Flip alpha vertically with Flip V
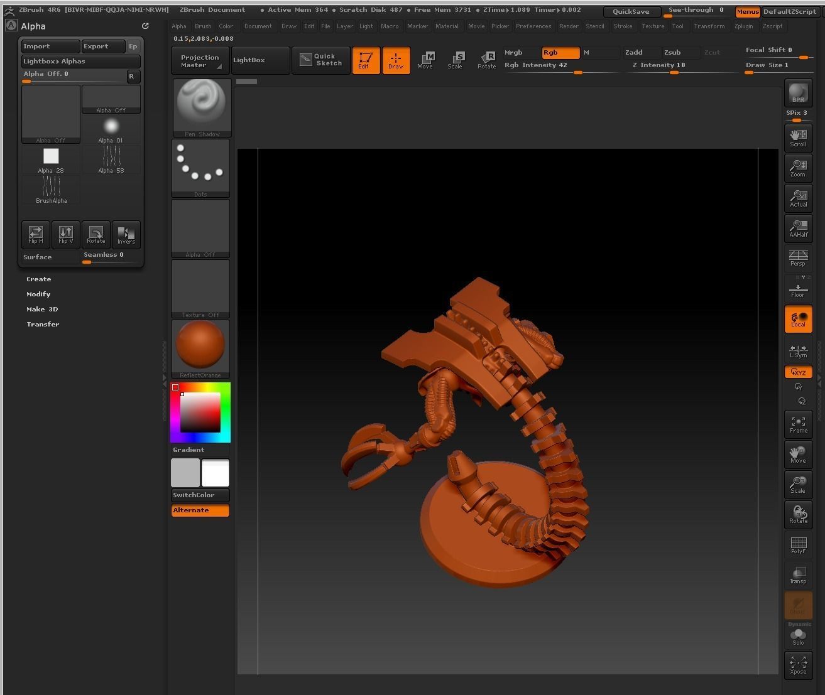 point(66,234)
